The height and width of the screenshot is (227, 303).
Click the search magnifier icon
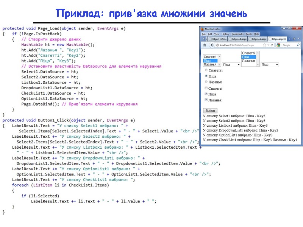pyautogui.click(x=298, y=45)
